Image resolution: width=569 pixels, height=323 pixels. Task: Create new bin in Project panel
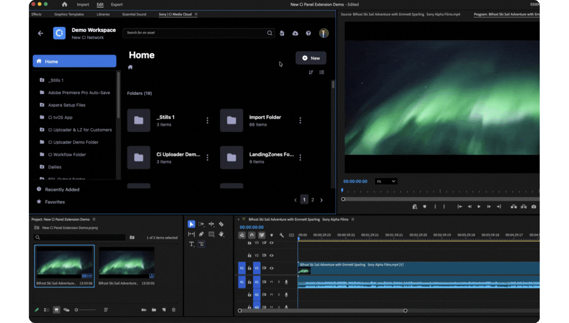(x=154, y=310)
